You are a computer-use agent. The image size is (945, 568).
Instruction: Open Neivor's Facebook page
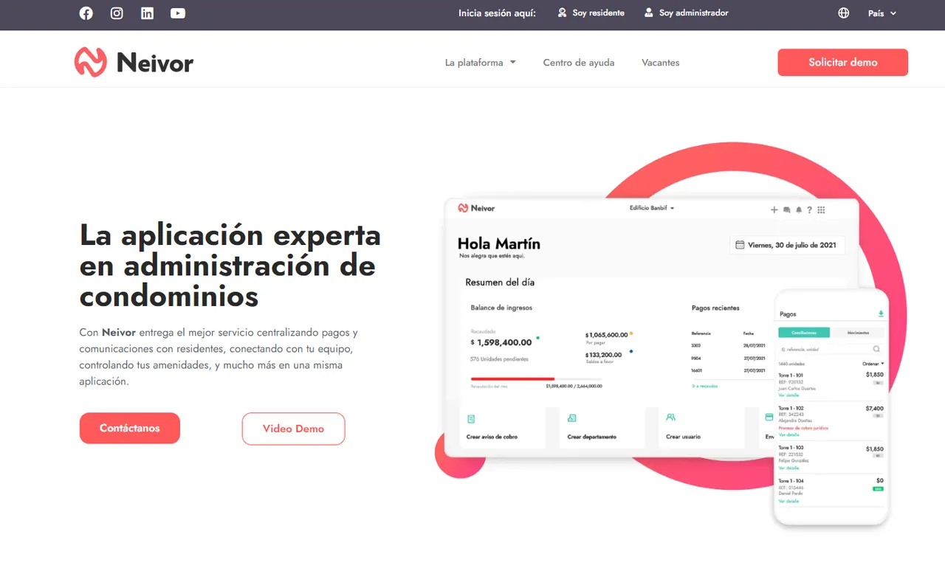86,13
